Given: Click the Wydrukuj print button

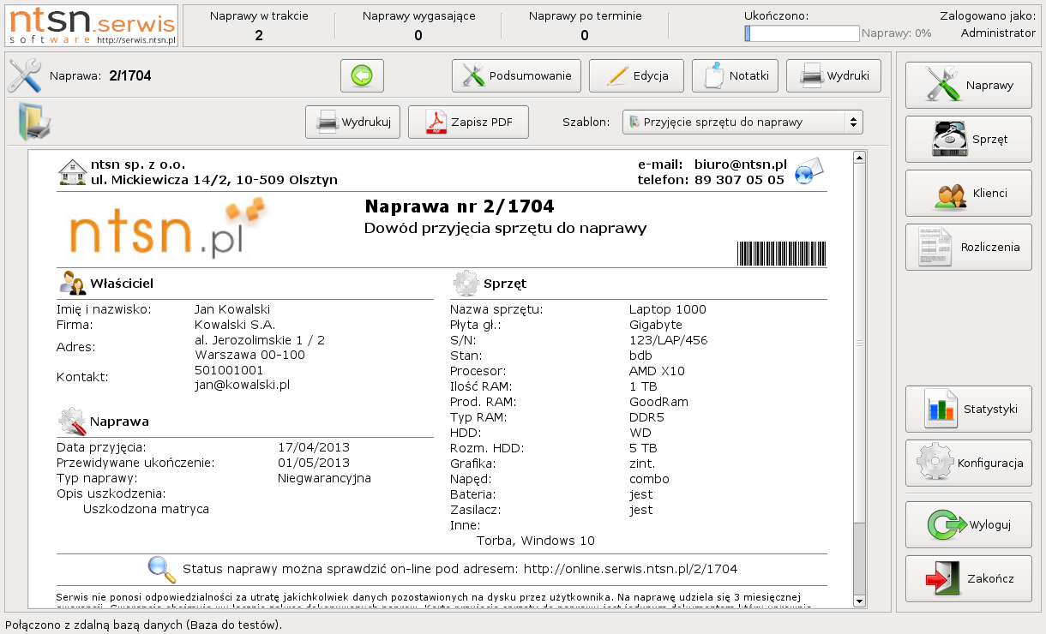Looking at the screenshot, I should 353,123.
